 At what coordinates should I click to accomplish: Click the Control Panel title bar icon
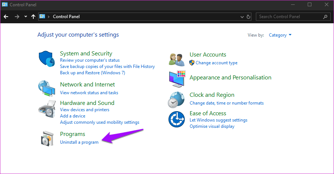[x=5, y=4]
